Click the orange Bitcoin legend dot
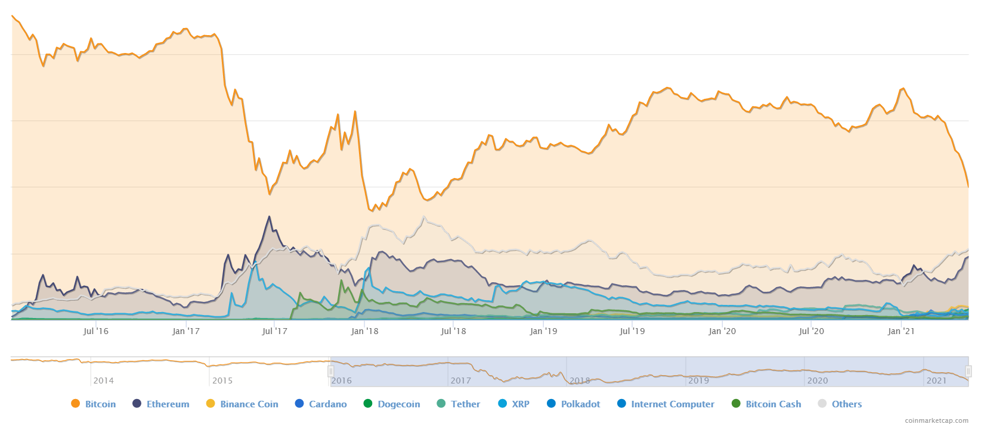The image size is (984, 424). pos(75,404)
